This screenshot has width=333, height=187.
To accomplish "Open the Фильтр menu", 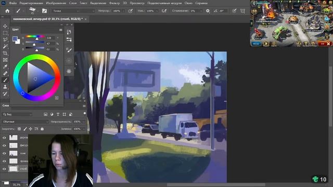I will [114, 3].
